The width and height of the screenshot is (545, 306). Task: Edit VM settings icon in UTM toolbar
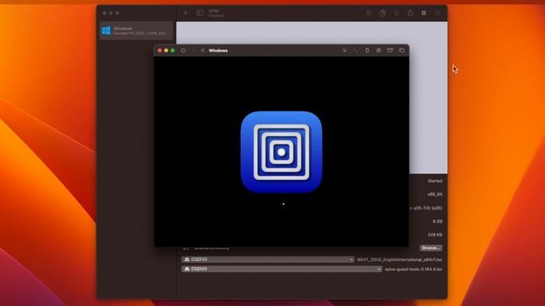(x=438, y=14)
